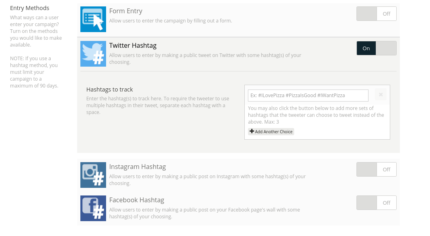Image resolution: width=430 pixels, height=236 pixels.
Task: Enable the Form Entry toggle
Action: (x=376, y=14)
